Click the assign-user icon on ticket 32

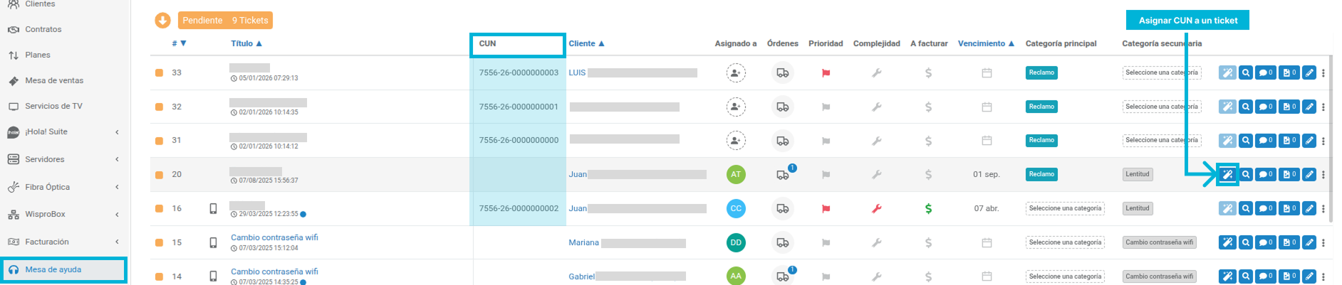(736, 107)
